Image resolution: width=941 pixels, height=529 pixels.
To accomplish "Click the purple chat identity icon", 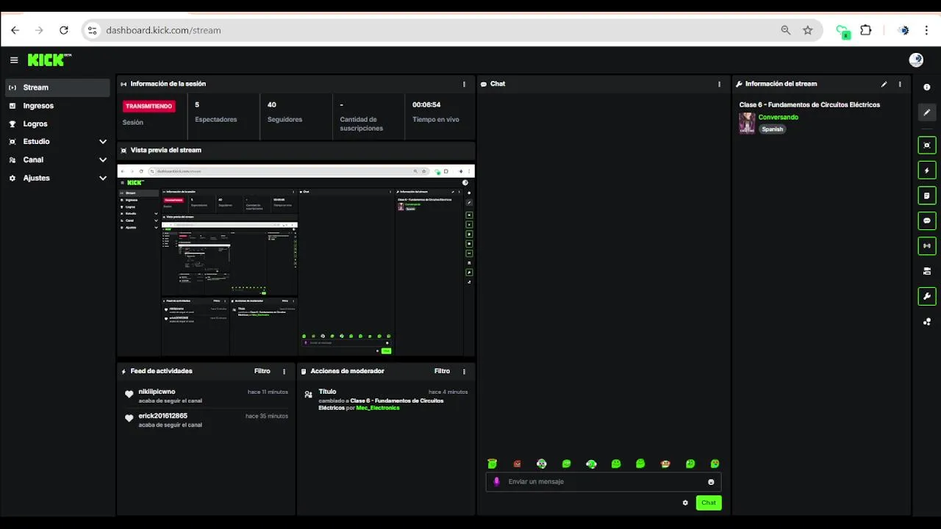I will pos(496,481).
